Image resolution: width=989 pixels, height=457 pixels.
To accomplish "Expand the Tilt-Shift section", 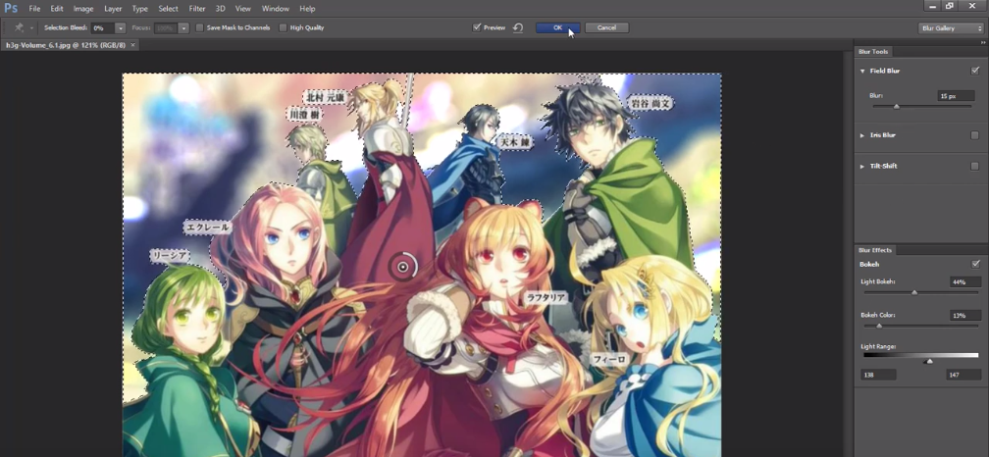I will point(862,166).
